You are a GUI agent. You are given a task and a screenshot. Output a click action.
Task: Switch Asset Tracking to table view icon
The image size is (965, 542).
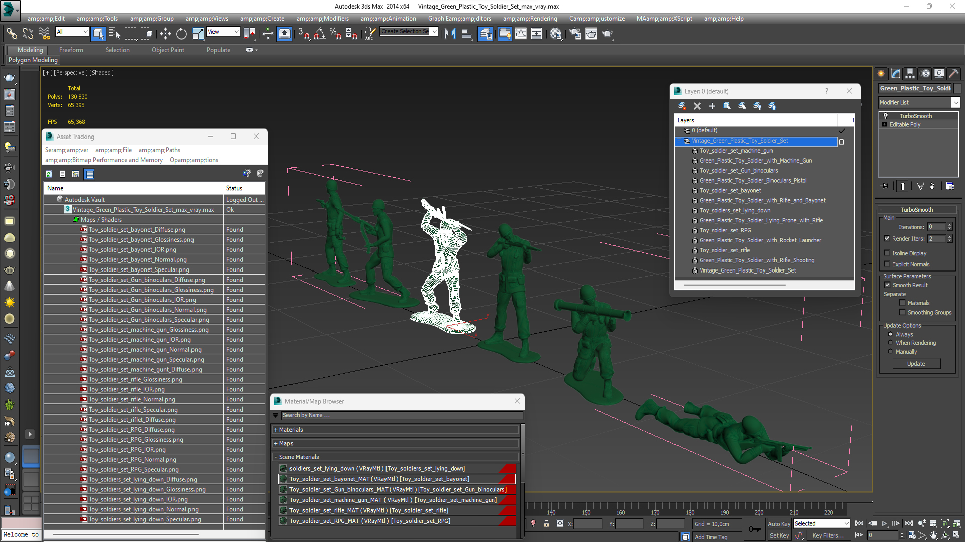coord(90,174)
